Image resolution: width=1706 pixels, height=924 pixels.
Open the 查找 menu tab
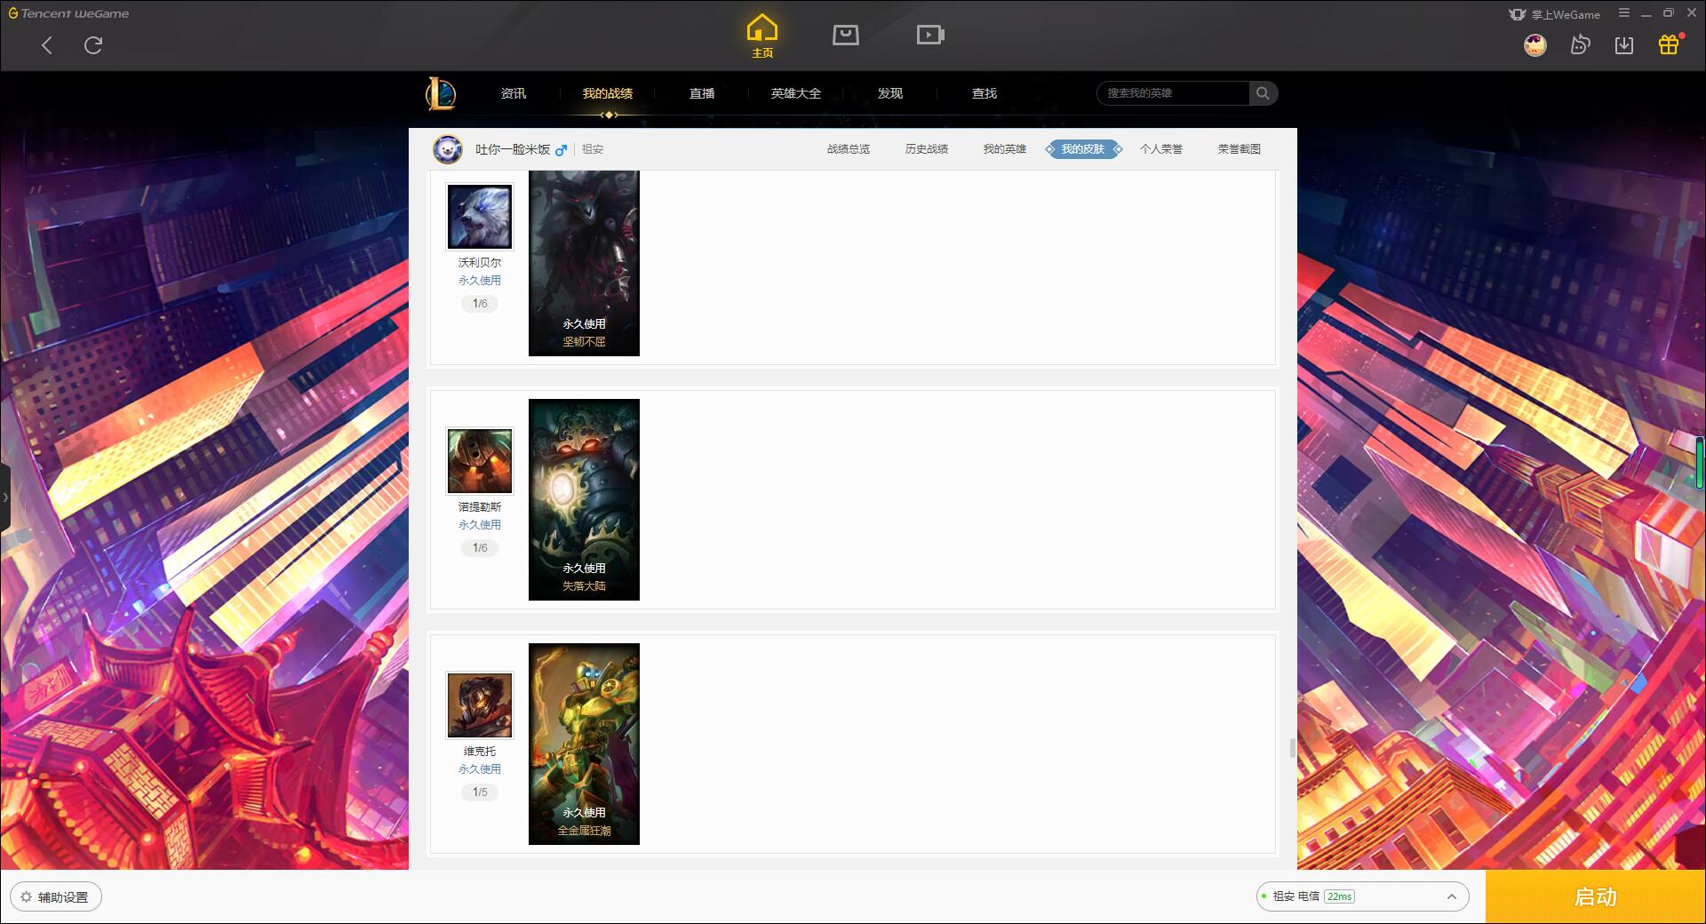(985, 93)
